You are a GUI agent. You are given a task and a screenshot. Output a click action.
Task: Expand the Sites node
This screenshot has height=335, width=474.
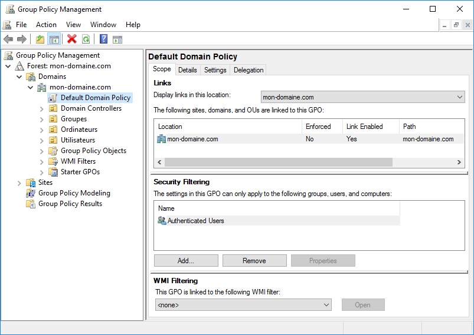coord(19,183)
